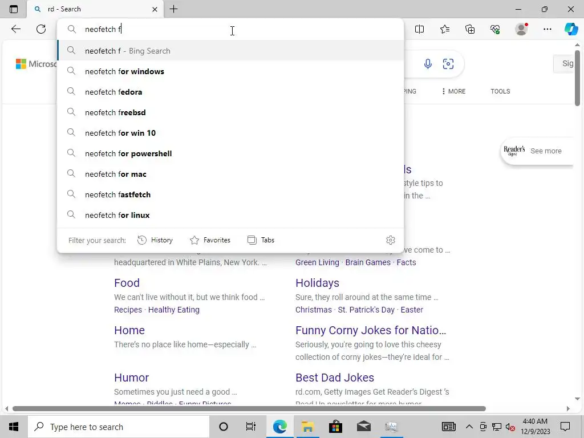Click the taskbar search box
This screenshot has width=584, height=438.
click(119, 427)
